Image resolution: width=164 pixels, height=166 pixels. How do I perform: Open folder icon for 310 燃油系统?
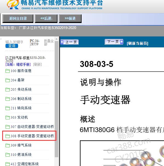click(8, 155)
